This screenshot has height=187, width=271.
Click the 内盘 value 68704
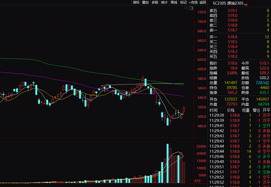[264, 104]
